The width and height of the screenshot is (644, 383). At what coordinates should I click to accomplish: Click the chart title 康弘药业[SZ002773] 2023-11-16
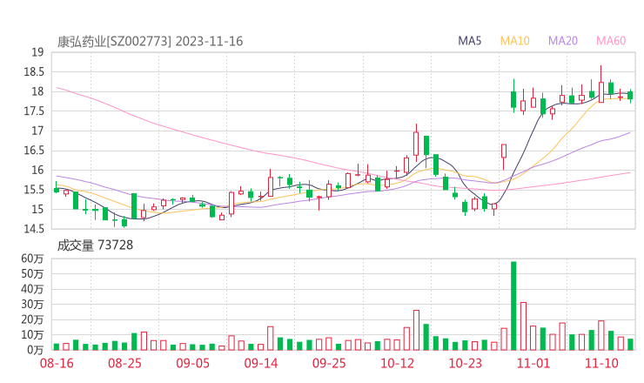pyautogui.click(x=150, y=42)
